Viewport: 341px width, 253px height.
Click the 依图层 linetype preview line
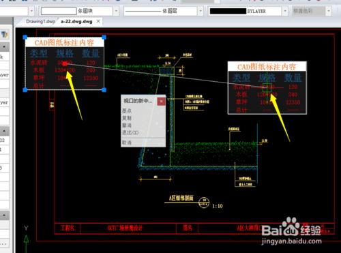[143, 11]
